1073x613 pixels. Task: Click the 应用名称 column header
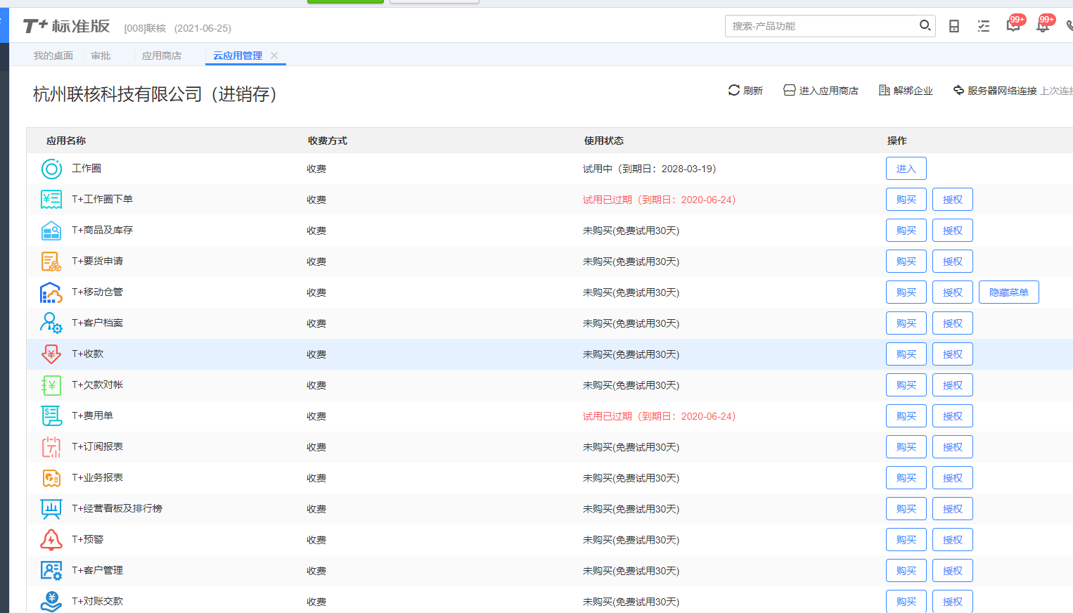pyautogui.click(x=66, y=141)
